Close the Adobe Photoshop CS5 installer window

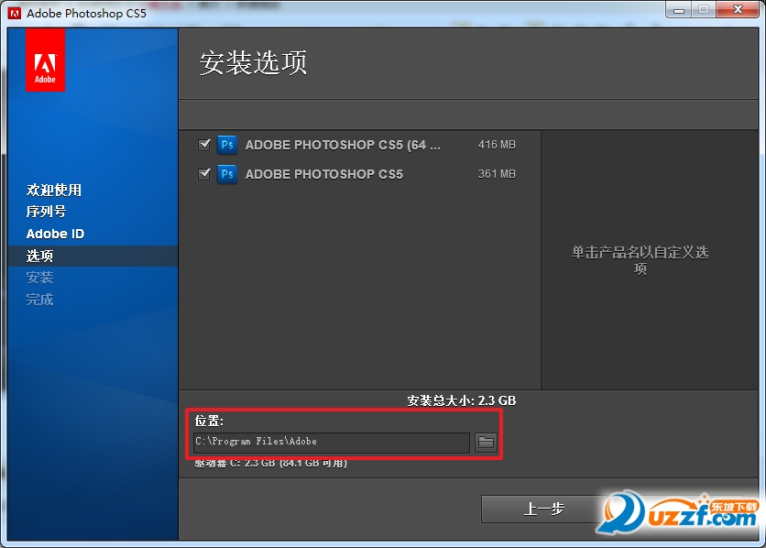[739, 9]
